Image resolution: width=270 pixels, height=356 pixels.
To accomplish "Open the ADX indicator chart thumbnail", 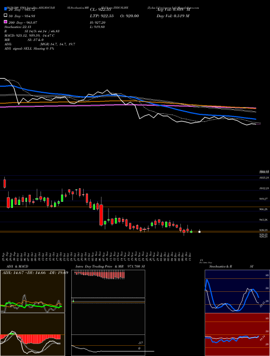I will (x=32, y=291).
